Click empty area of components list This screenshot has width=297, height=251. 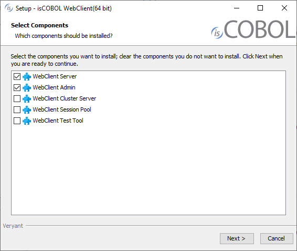click(148, 169)
